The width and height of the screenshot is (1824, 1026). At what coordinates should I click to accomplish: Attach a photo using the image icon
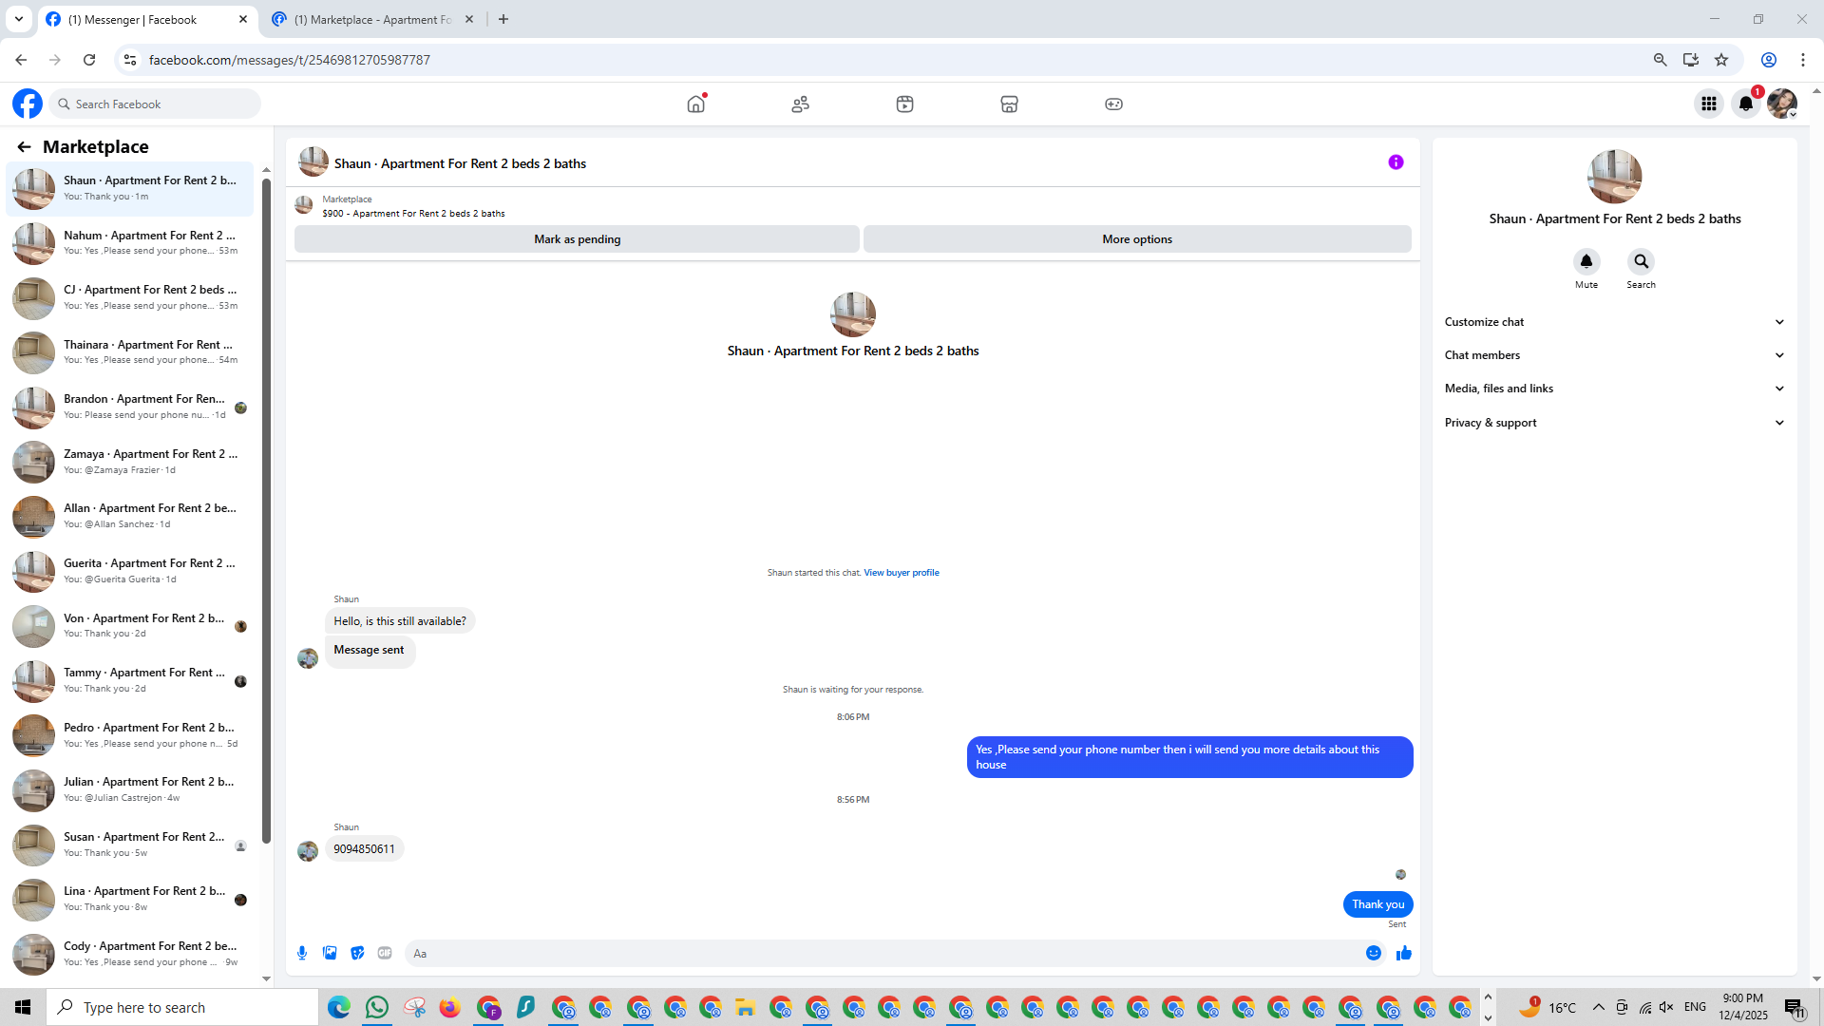tap(330, 953)
